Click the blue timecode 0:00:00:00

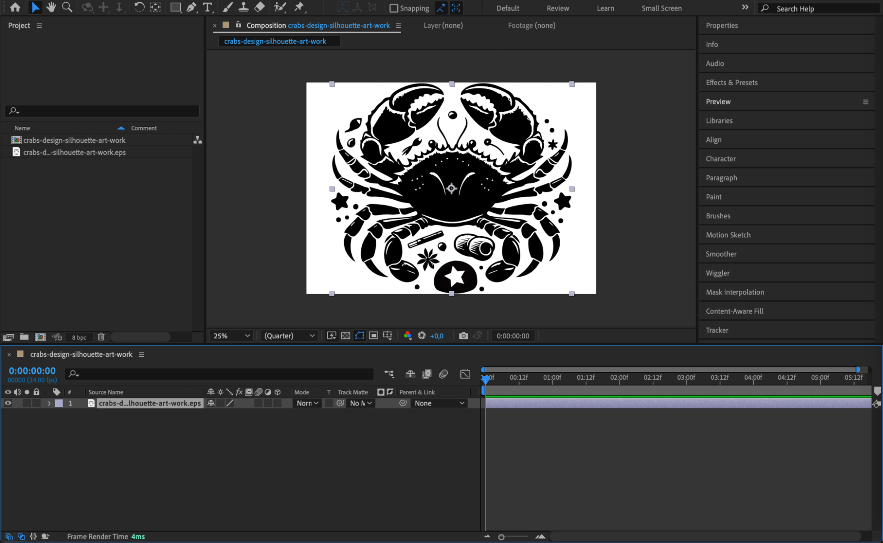[32, 371]
